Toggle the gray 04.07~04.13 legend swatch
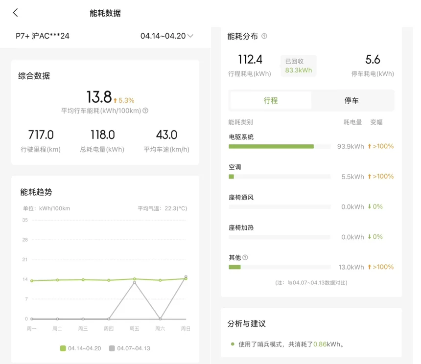The image size is (421, 364). [112, 348]
